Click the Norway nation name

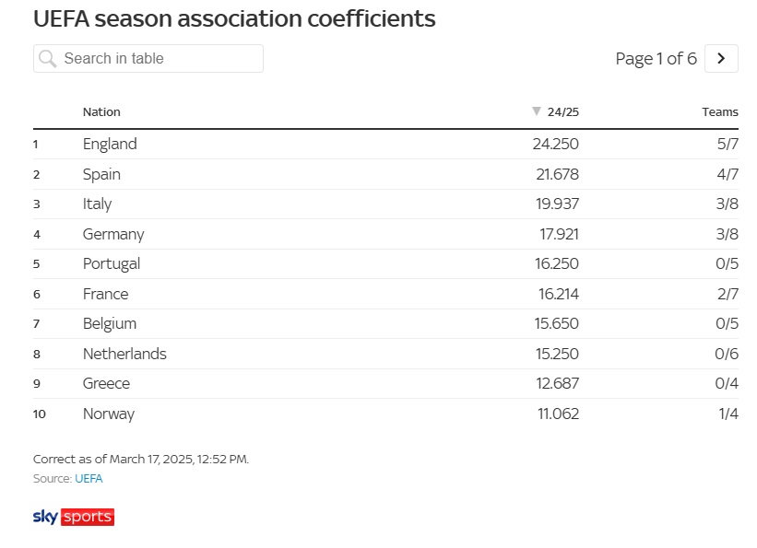tap(109, 414)
